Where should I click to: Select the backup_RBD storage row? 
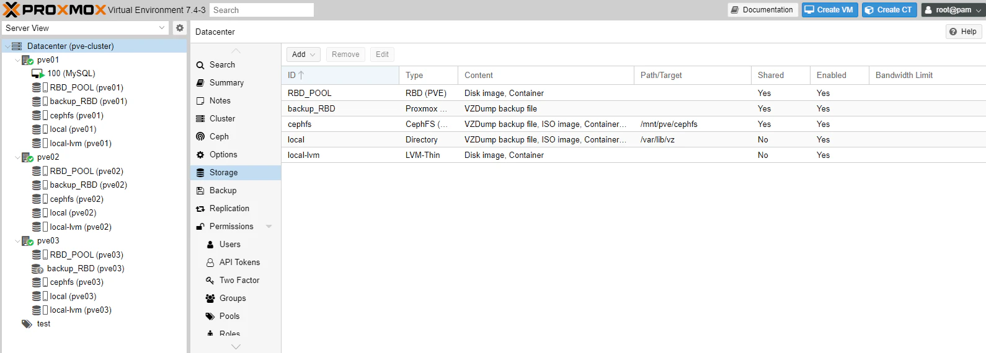[634, 109]
